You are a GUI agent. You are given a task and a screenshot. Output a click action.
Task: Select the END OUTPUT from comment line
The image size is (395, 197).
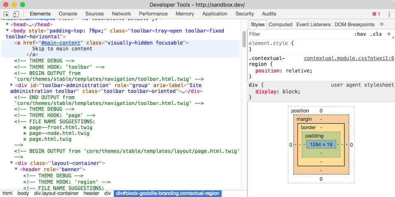[109, 100]
